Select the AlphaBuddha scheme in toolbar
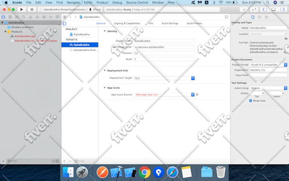 coord(63,9)
